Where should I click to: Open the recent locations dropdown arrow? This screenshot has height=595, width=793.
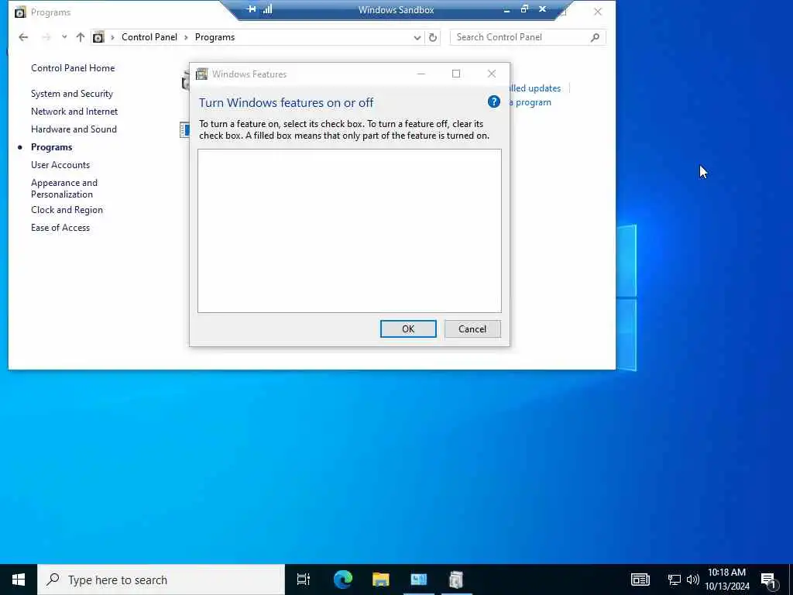[64, 37]
